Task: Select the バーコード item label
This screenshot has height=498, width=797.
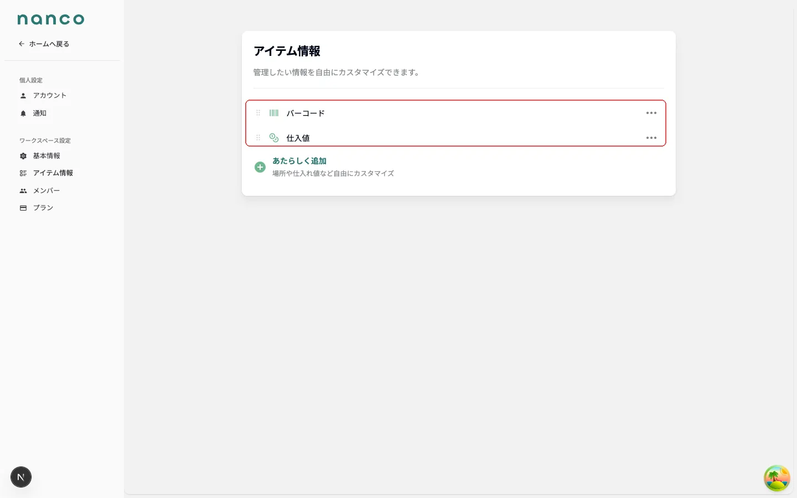Action: tap(306, 113)
